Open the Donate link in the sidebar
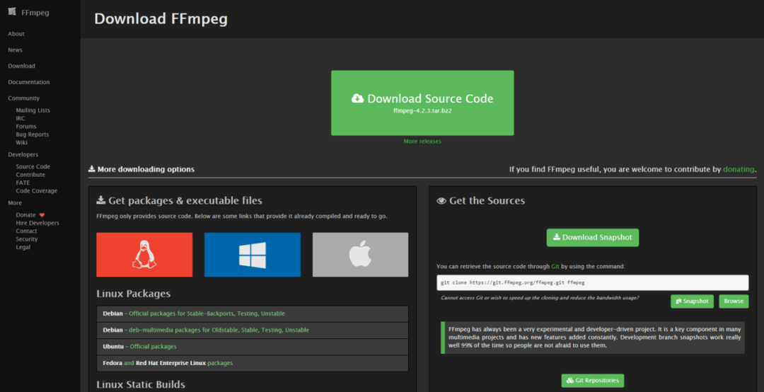This screenshot has height=392, width=764. point(25,215)
